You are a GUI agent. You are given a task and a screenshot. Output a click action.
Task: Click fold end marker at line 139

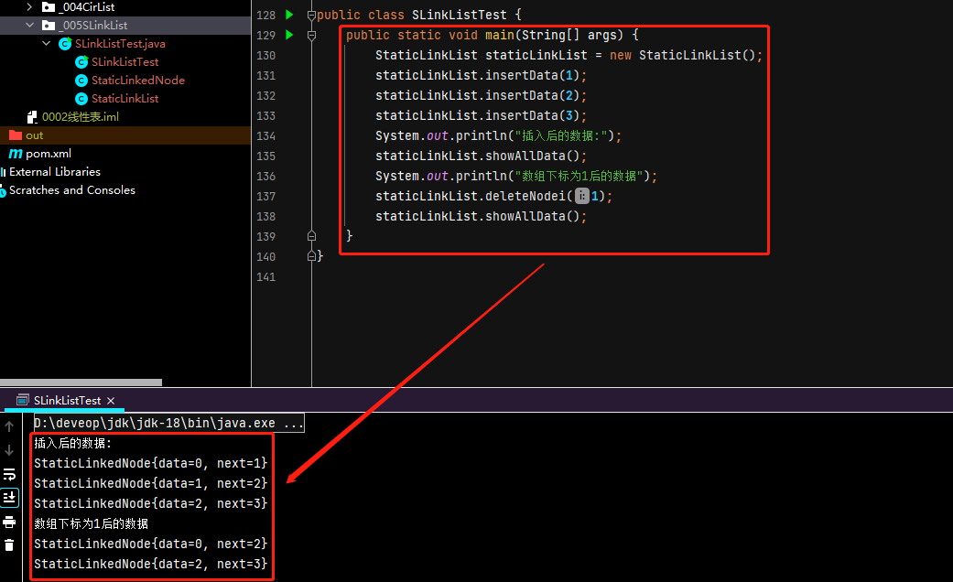[312, 236]
